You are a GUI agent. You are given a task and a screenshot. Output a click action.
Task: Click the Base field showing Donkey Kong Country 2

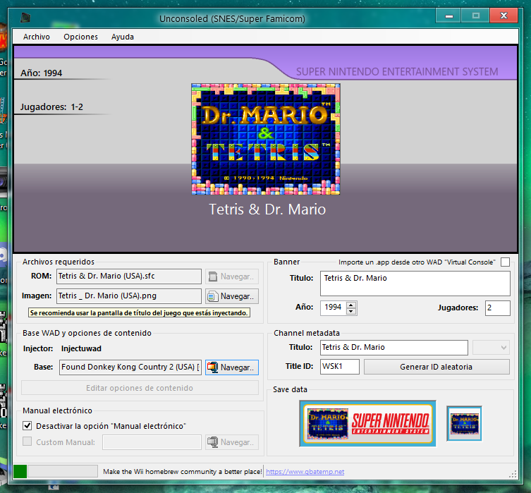pos(130,367)
